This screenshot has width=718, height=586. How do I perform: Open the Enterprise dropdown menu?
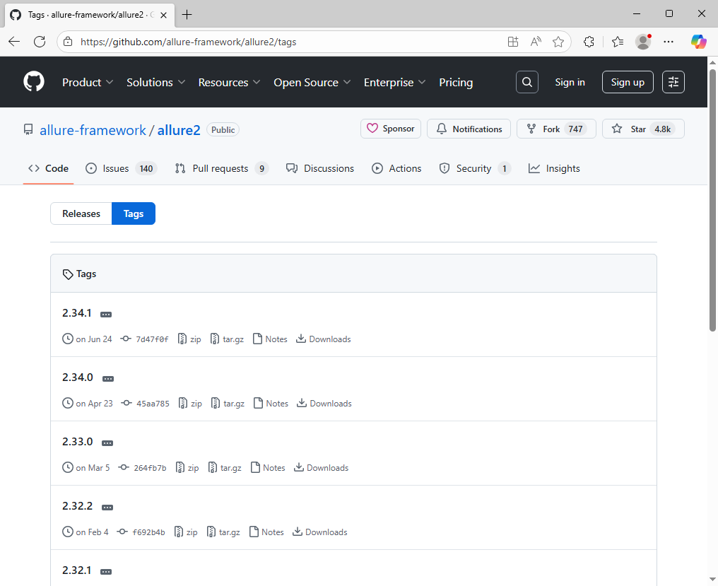(394, 83)
